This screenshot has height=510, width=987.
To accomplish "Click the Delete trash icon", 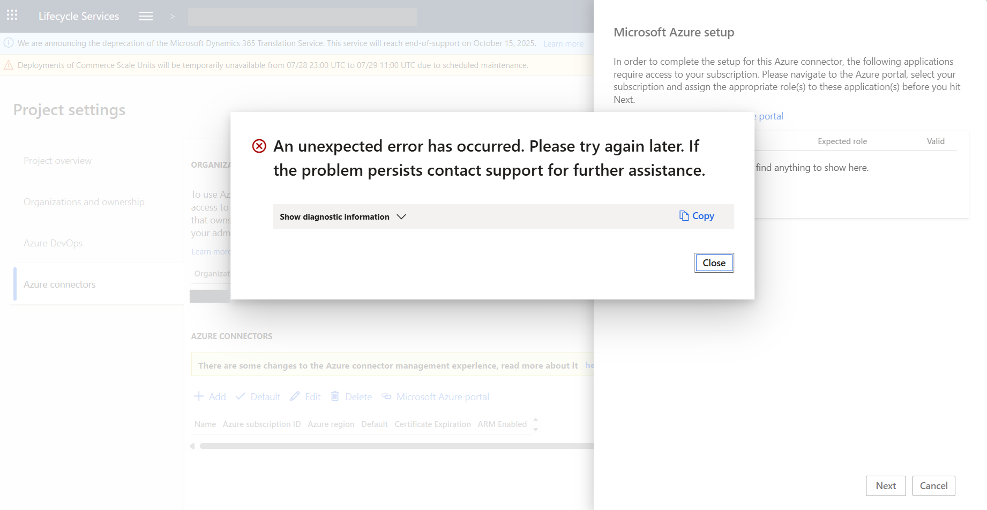I will tap(335, 396).
